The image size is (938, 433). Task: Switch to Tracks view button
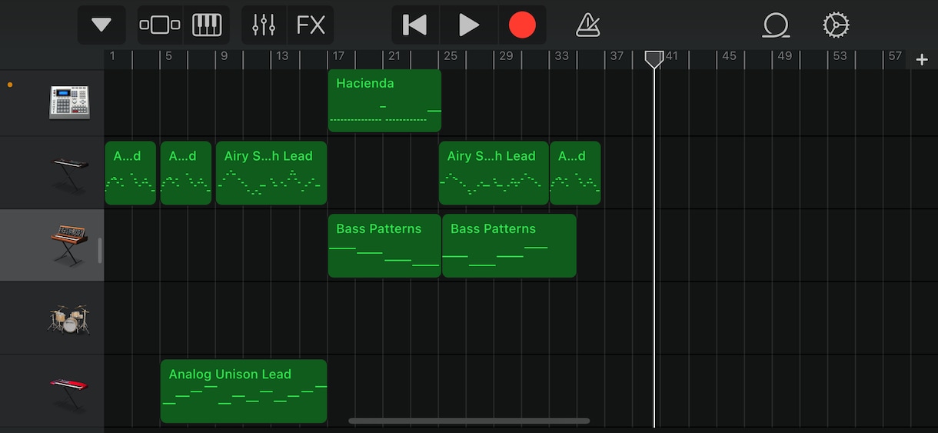[x=160, y=25]
